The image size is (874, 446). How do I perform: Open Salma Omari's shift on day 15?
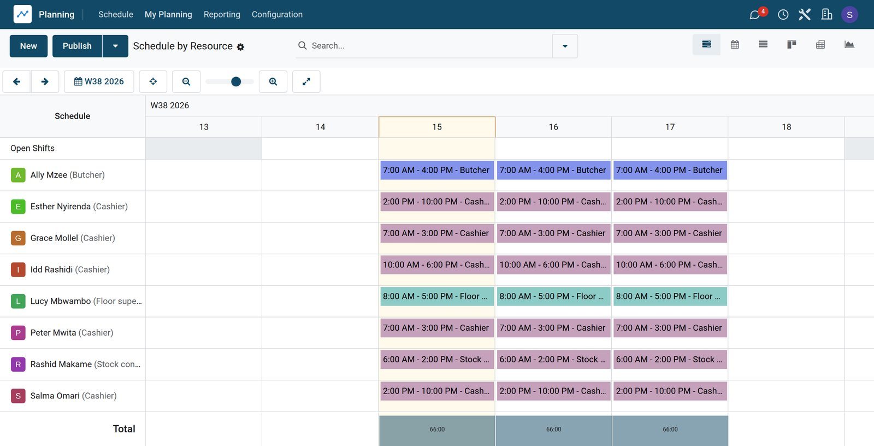[x=437, y=391]
